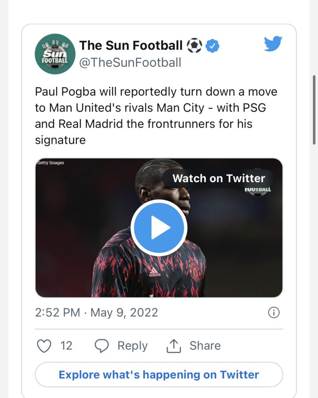Click the reply speech bubble icon
The height and width of the screenshot is (398, 318).
[x=102, y=346]
